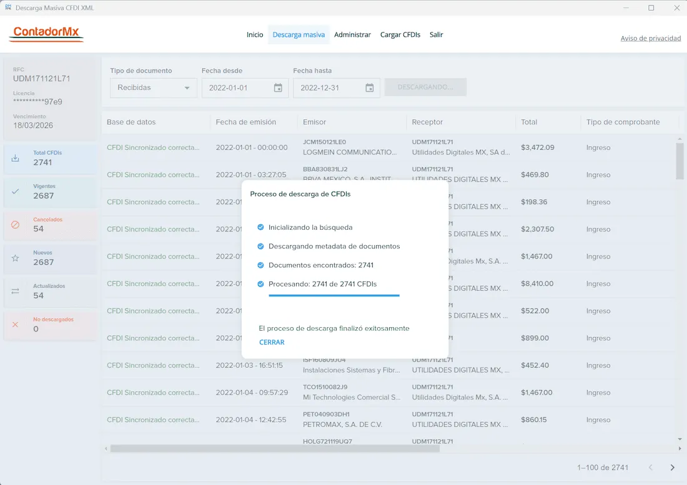Screen dimensions: 687x485
Task: Click checkmark beside Documentos encontrados 2741
Action: pyautogui.click(x=260, y=264)
